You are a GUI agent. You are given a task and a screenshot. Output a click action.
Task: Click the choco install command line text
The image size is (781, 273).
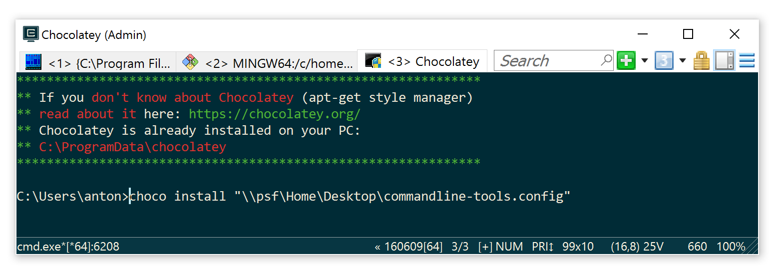tap(350, 196)
